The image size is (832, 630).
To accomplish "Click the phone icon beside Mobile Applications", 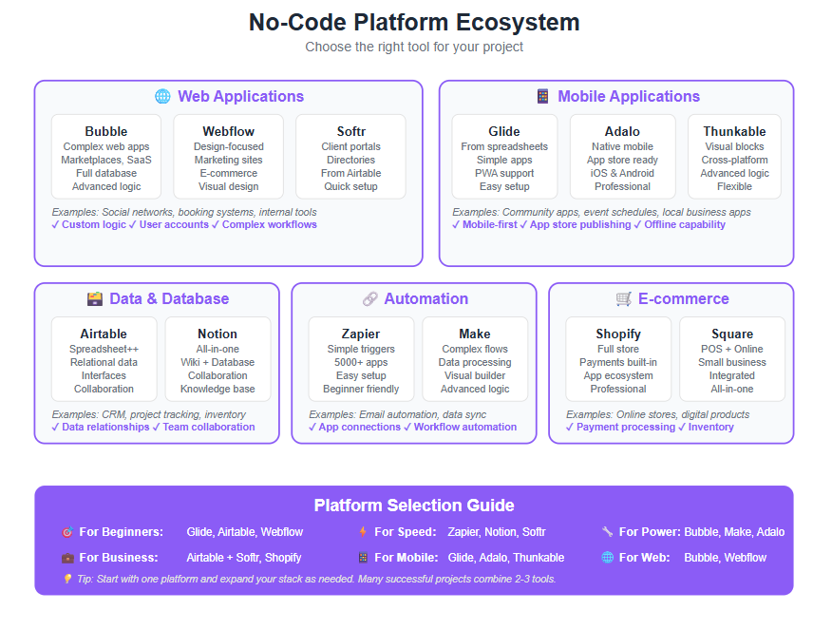I will point(542,96).
